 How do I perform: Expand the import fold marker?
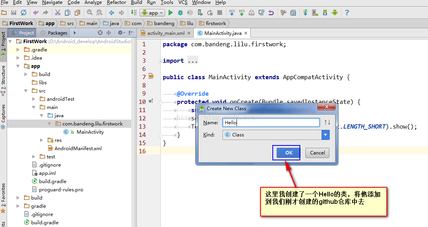[160, 61]
